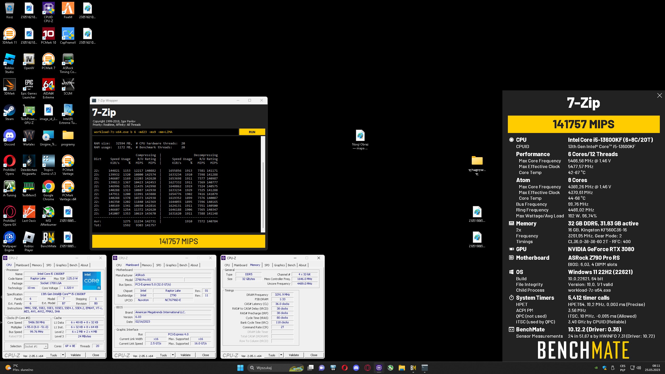Open the weather widget on taskbar
The height and width of the screenshot is (374, 665).
pos(19,368)
